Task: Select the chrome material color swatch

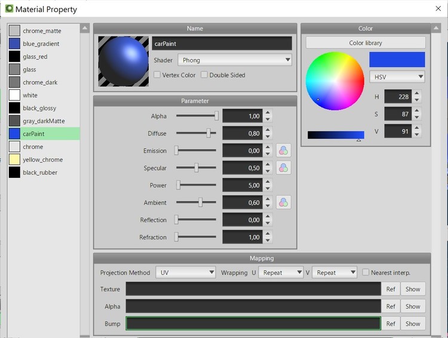Action: (14, 146)
